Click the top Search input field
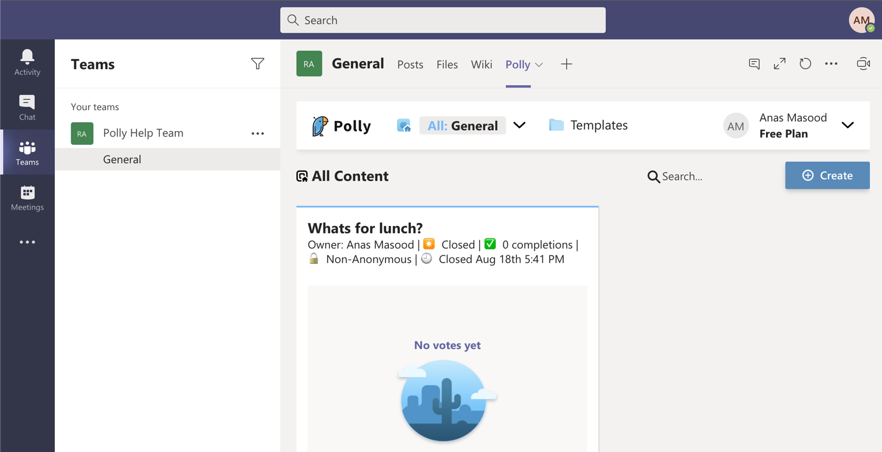 (x=443, y=20)
